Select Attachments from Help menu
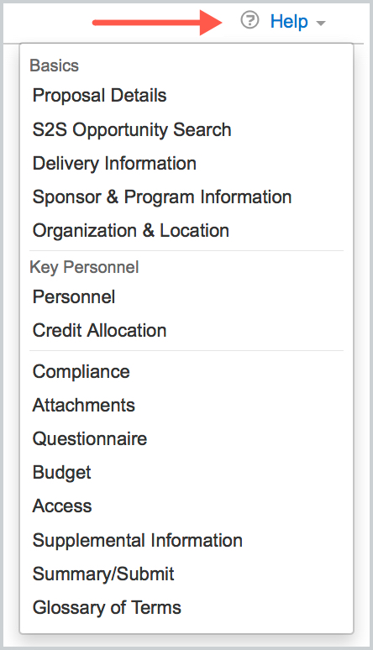Image resolution: width=373 pixels, height=650 pixels. pyautogui.click(x=84, y=405)
